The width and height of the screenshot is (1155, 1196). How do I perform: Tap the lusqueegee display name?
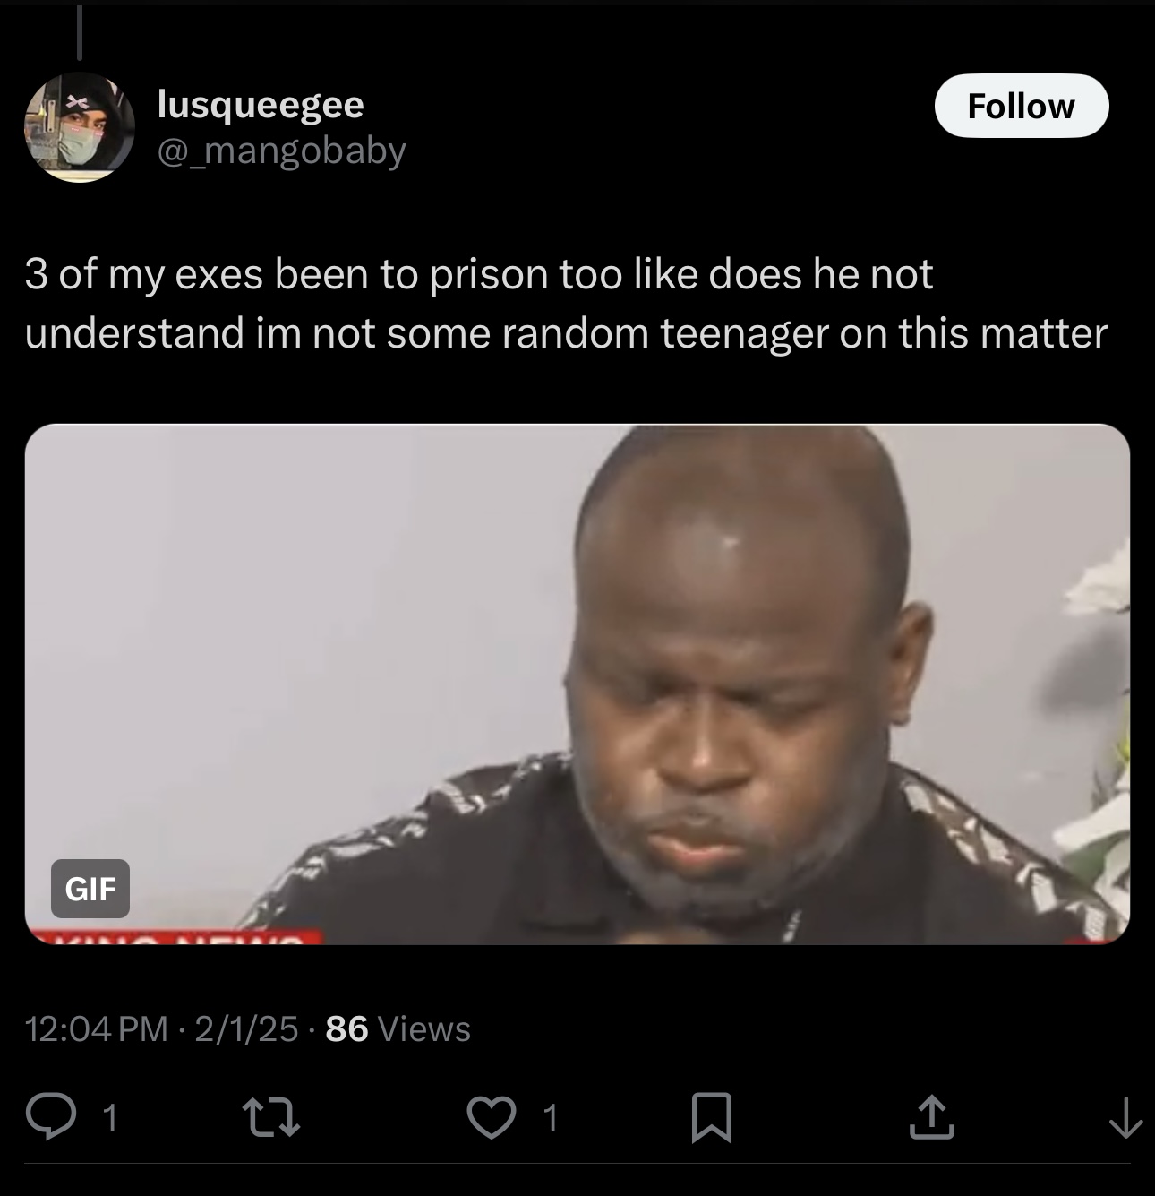(x=261, y=105)
